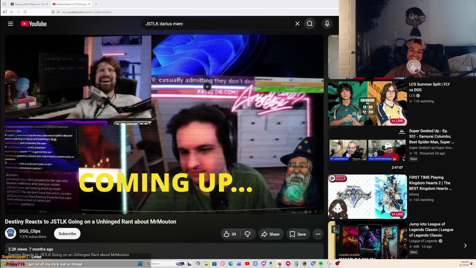Open Super Geeked Up Ep. 551 thumbnail
Viewport: 476px width, 268px height.
[x=367, y=150]
